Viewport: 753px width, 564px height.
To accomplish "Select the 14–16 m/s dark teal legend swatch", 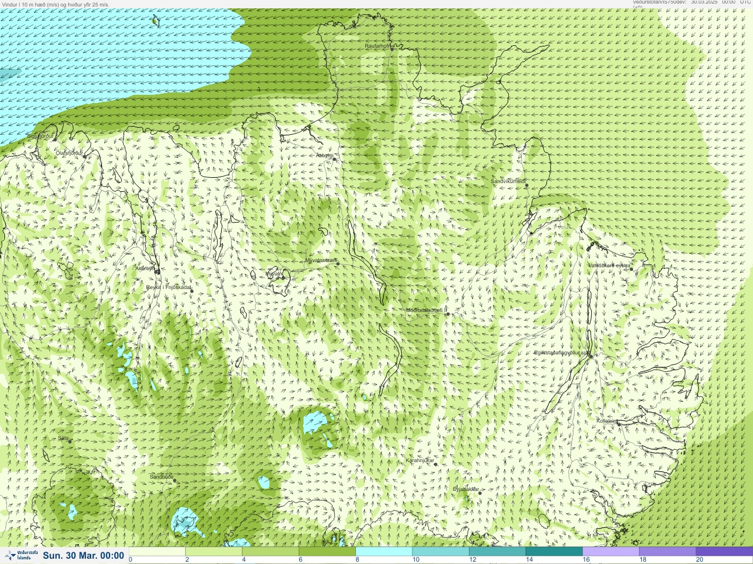I will tap(554, 552).
